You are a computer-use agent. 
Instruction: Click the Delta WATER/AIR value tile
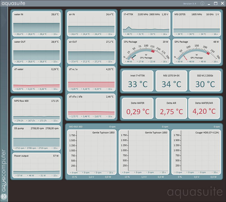click(204, 108)
